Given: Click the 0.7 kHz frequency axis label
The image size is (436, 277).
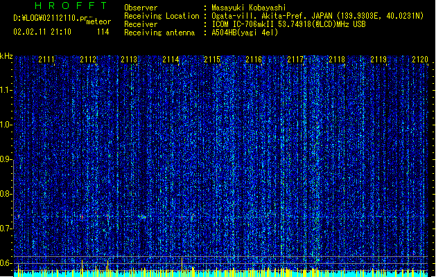Looking at the screenshot, I should click(6, 229).
